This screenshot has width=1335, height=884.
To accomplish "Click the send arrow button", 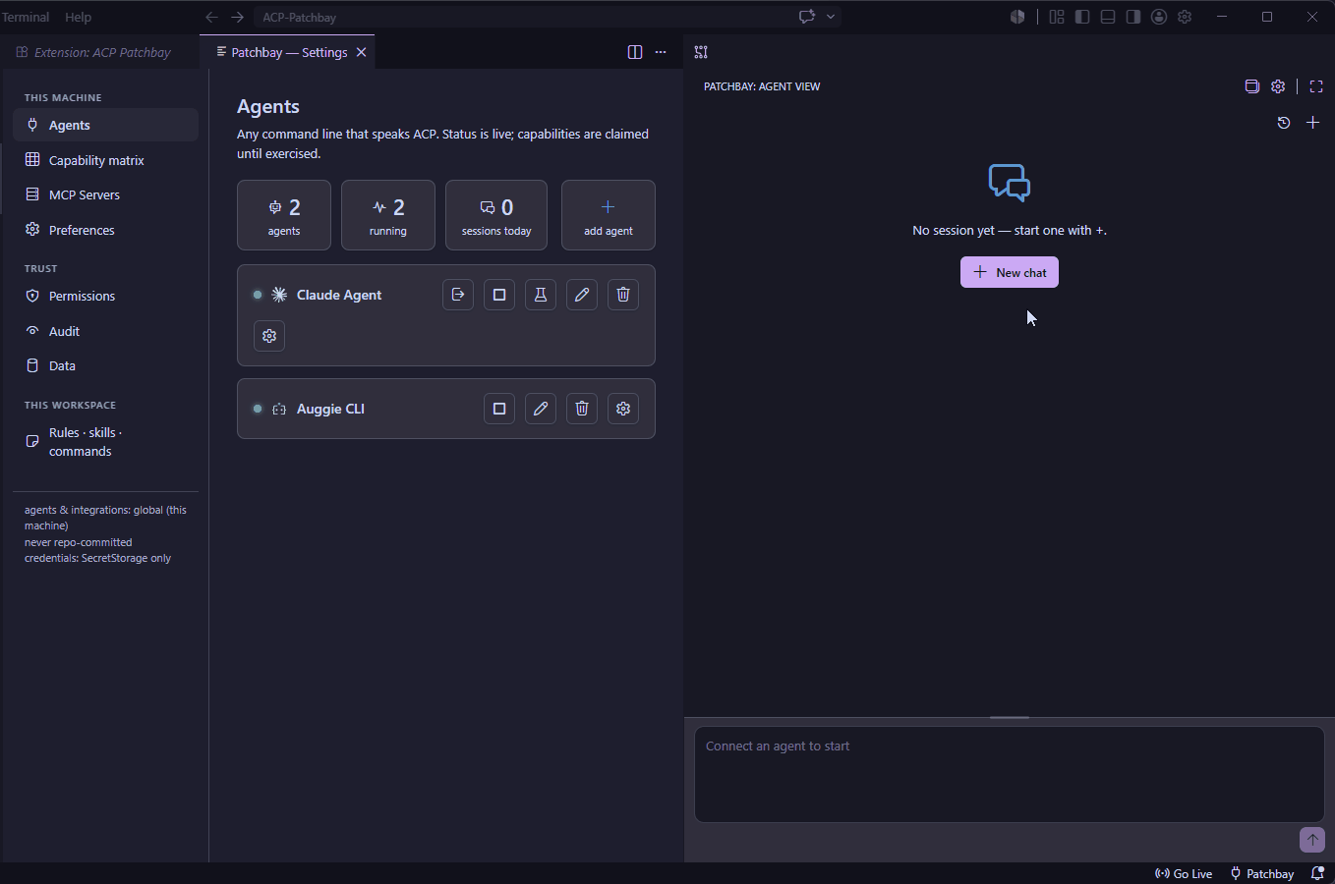I will tap(1312, 840).
